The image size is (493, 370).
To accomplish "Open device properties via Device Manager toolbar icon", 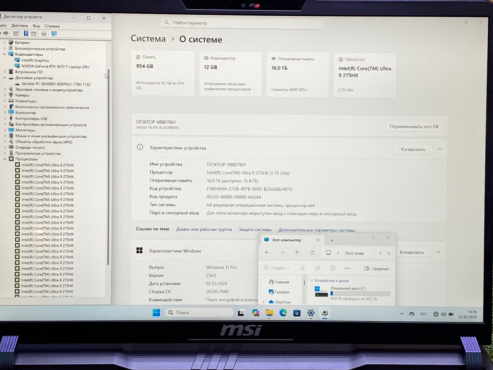I will coord(16,34).
